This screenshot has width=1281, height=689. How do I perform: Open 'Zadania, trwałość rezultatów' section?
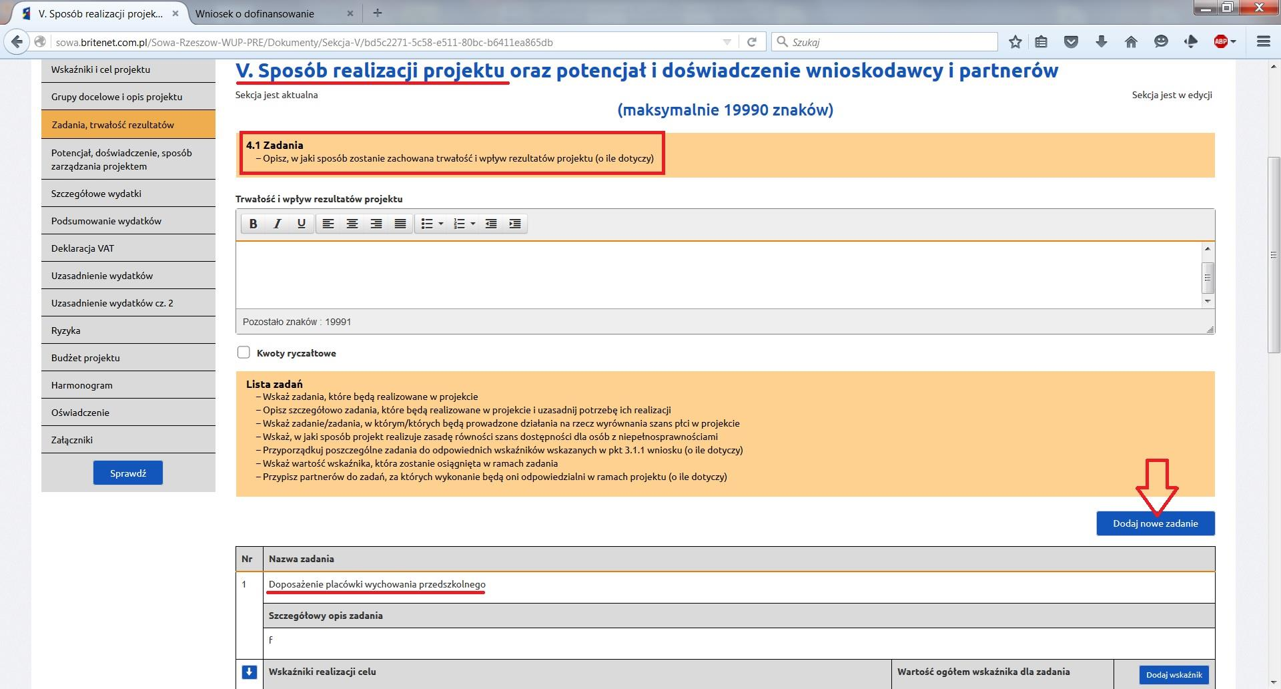coord(128,125)
